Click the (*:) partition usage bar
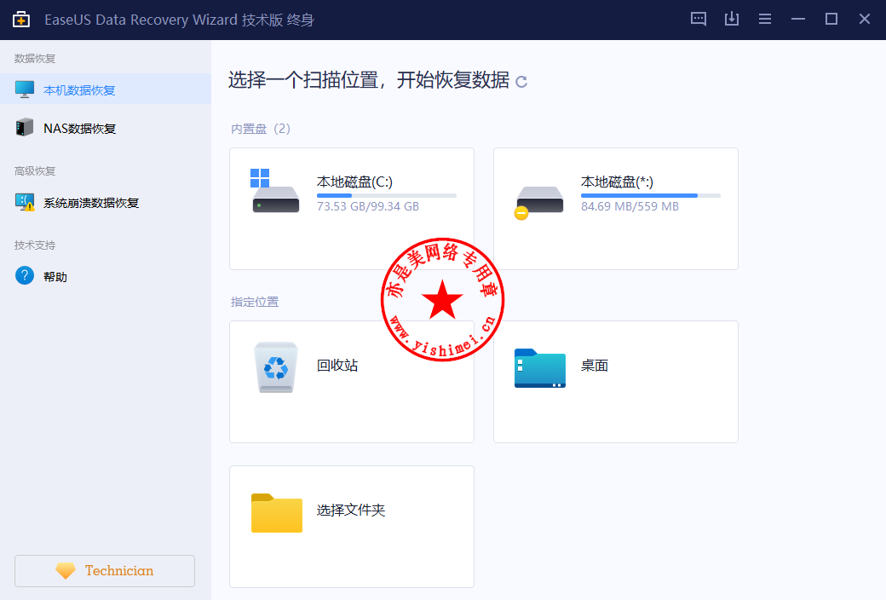Image resolution: width=886 pixels, height=600 pixels. pyautogui.click(x=650, y=196)
